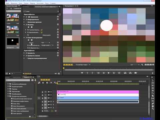The height and width of the screenshot is (120, 160).
Task: Switch Project panel to icon view
Action: click(x=10, y=74)
